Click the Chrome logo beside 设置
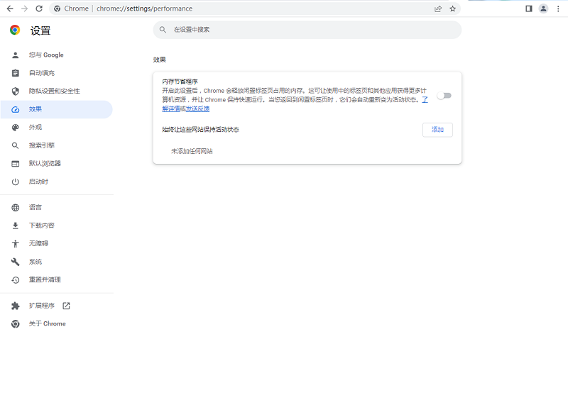 [x=15, y=30]
